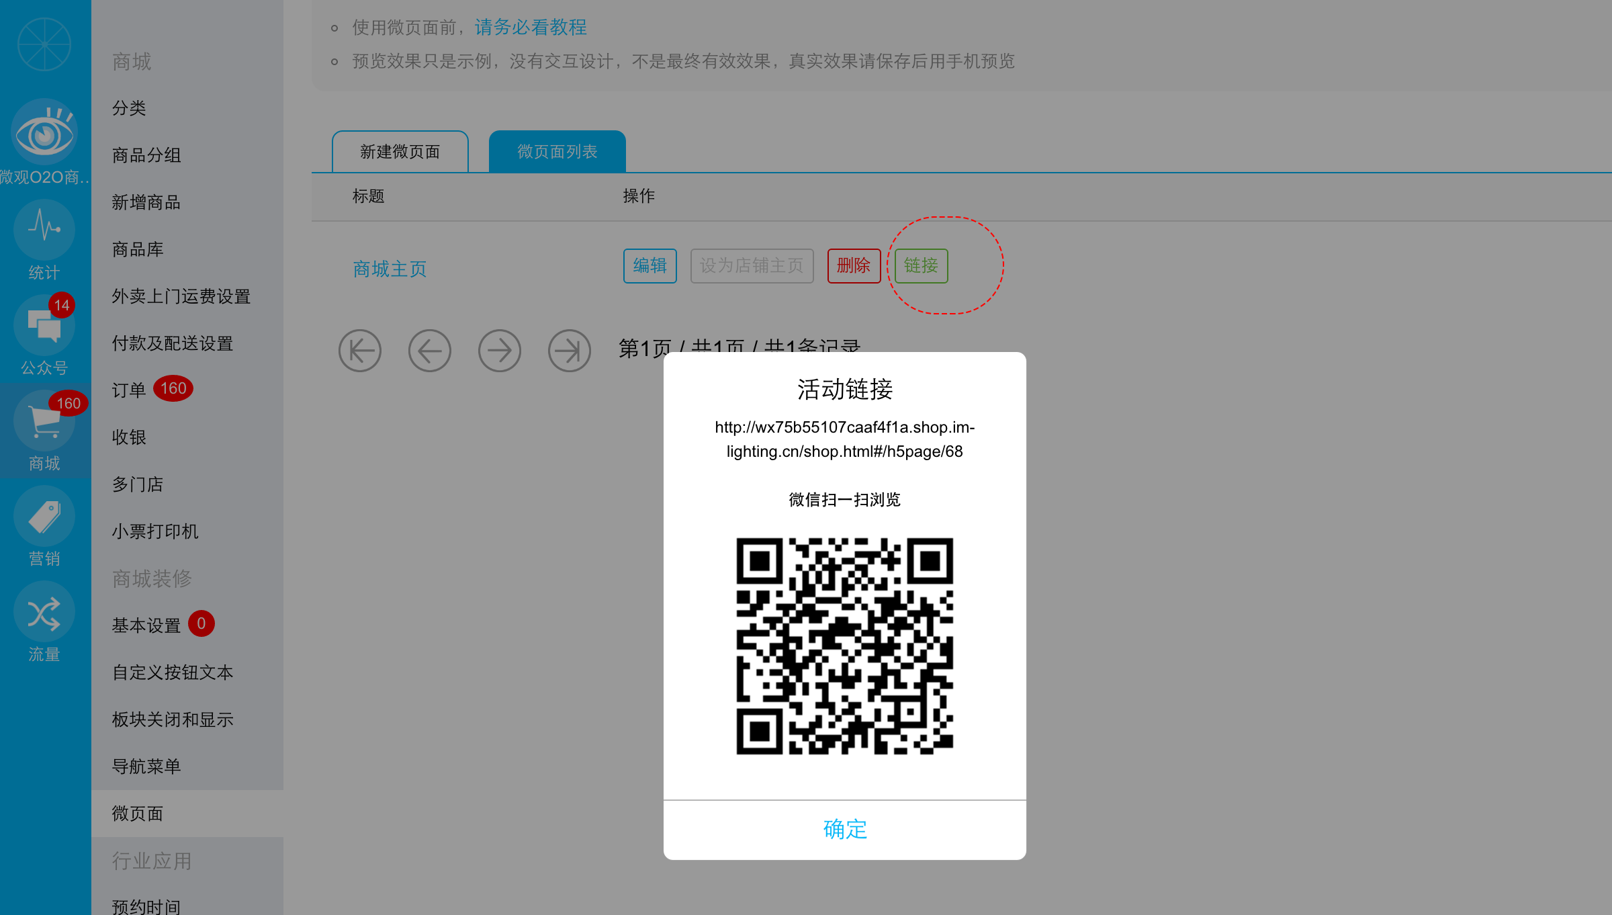Click the QR code image in dialog
The height and width of the screenshot is (915, 1612).
tap(845, 646)
